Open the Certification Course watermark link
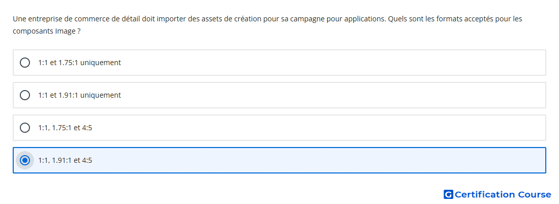This screenshot has width=559, height=204. pyautogui.click(x=498, y=194)
